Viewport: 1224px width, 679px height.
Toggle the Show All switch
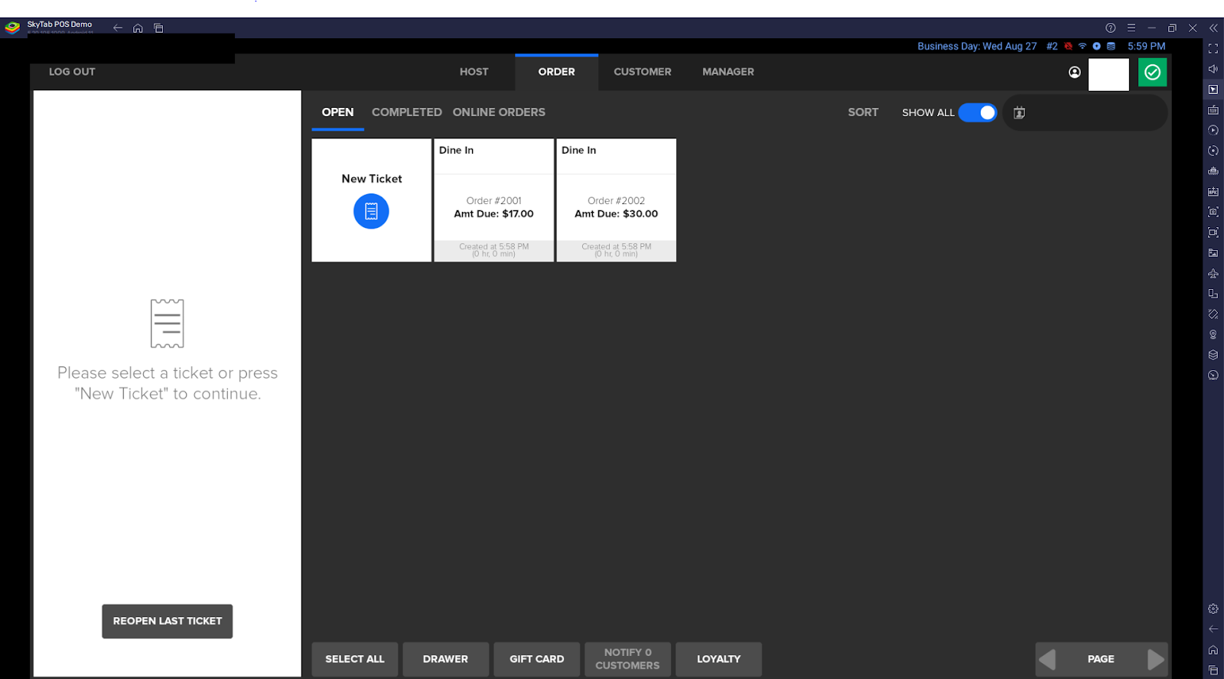(978, 112)
